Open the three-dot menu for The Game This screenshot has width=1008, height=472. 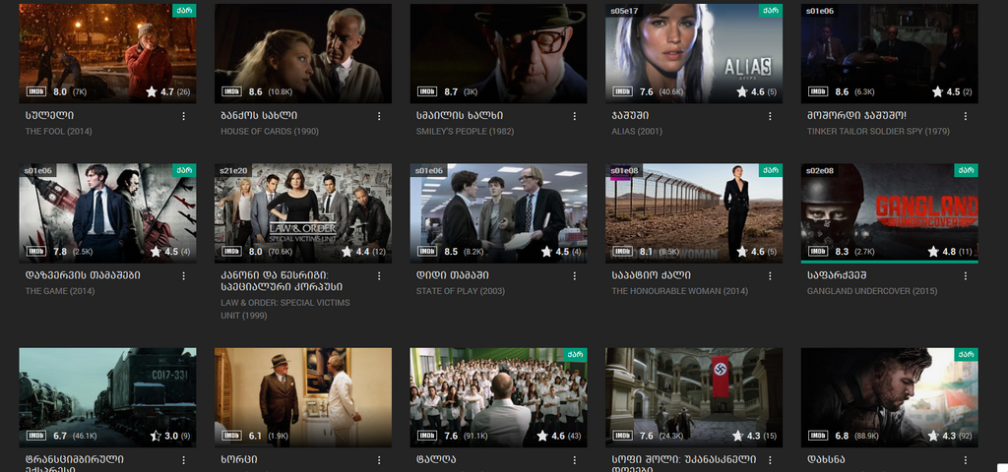[x=183, y=276]
